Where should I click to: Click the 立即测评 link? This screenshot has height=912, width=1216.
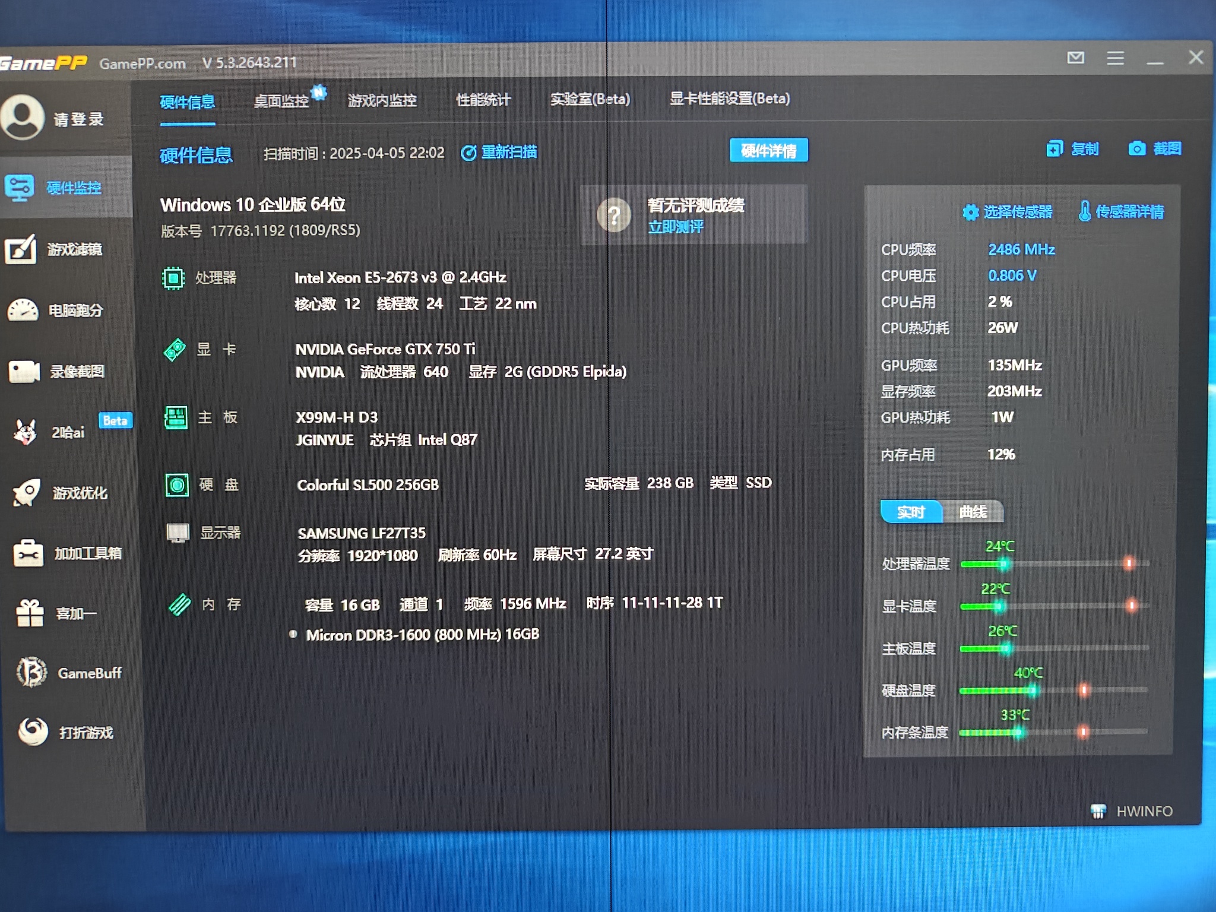pyautogui.click(x=675, y=227)
